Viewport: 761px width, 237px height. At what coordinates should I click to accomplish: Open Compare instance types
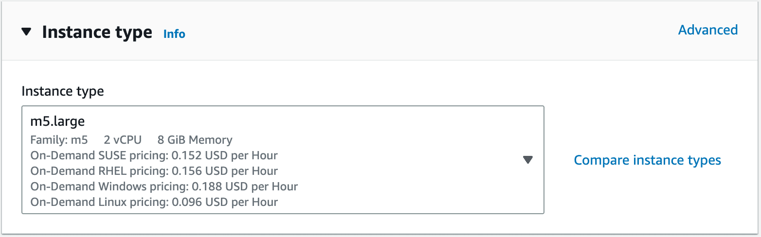[647, 160]
